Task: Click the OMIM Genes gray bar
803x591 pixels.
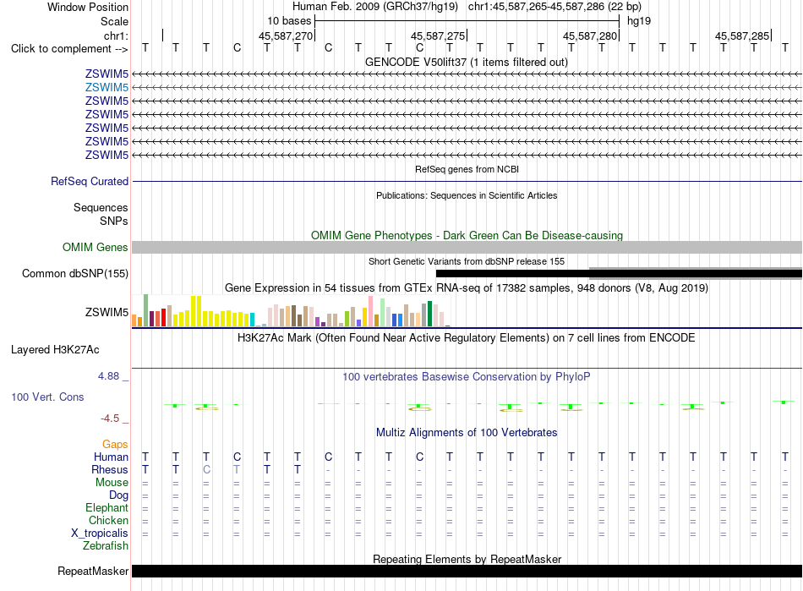Action: coord(467,248)
